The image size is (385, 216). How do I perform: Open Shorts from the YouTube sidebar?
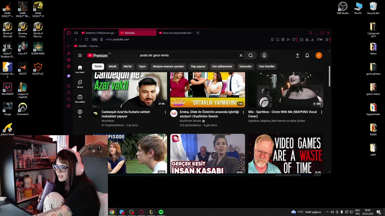(x=80, y=84)
